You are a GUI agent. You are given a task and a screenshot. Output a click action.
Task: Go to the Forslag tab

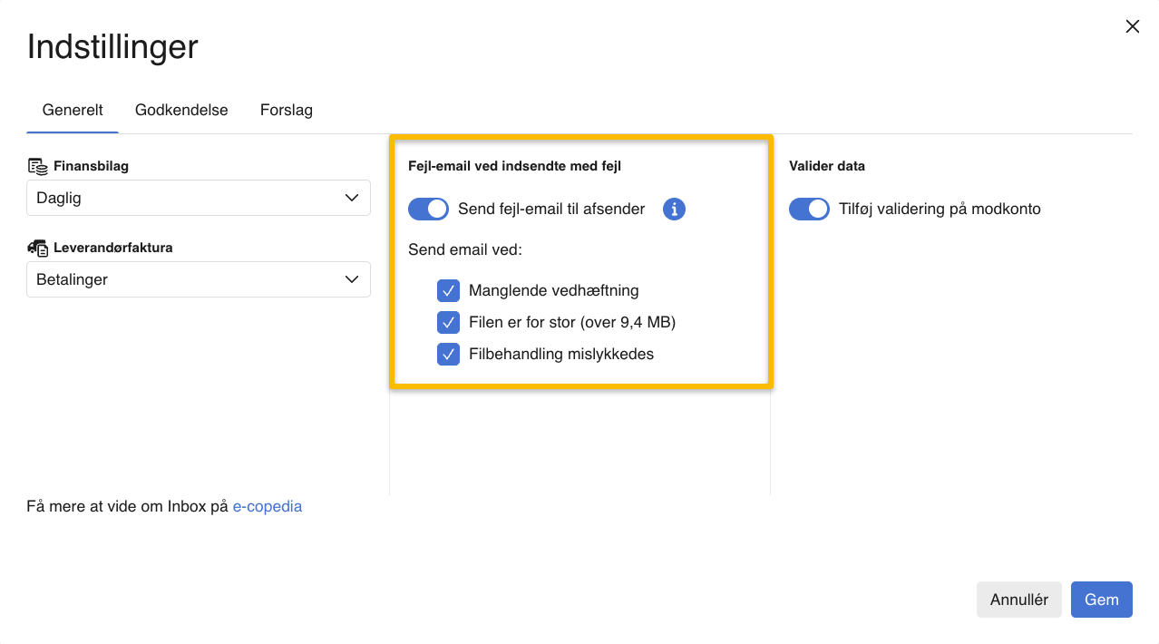(x=286, y=110)
